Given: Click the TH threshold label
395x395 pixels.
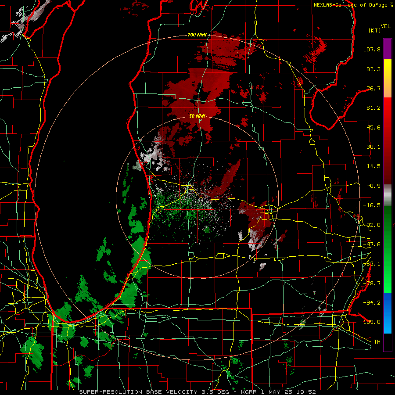Looking at the screenshot, I should tap(377, 342).
